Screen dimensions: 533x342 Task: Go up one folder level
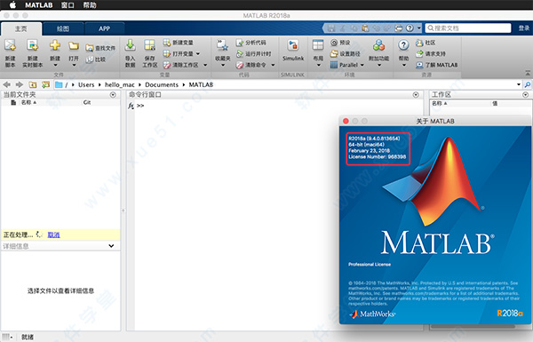click(33, 84)
